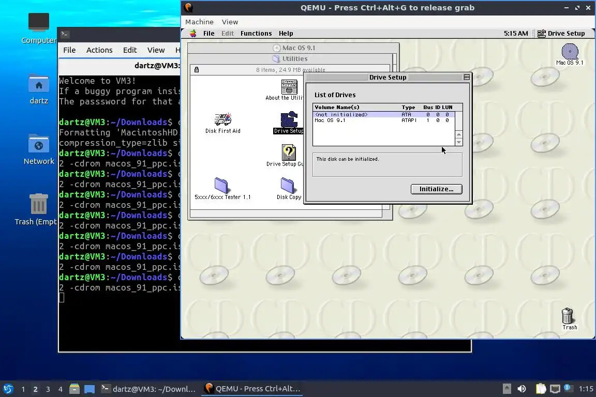Open the Drive Setup application switcher menu
Viewport: 596px width, 397px height.
click(561, 34)
